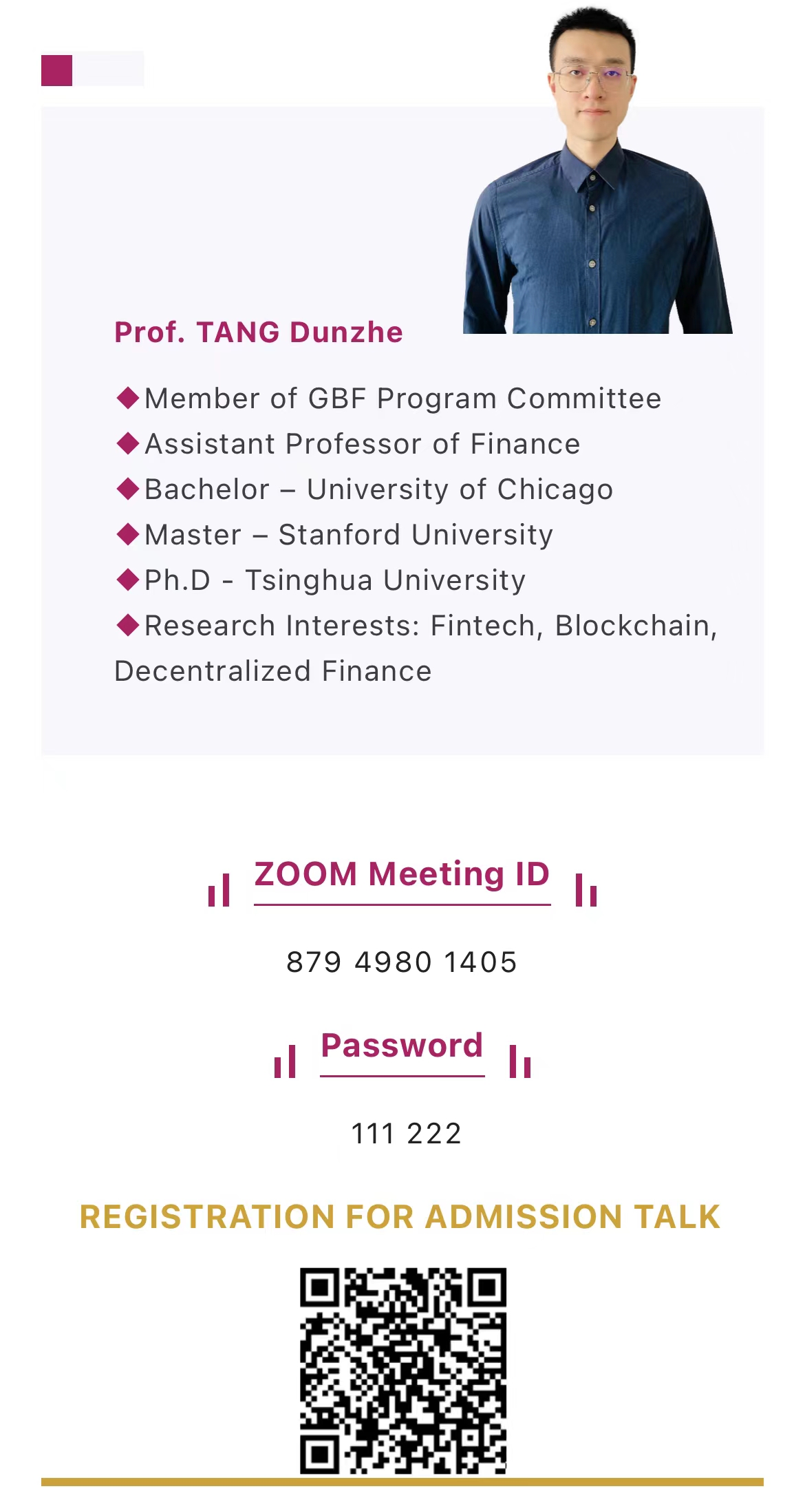Screen dimensions: 805x1502
Task: Click the diamond bullet beside GBF Program Committee
Action: pos(128,398)
